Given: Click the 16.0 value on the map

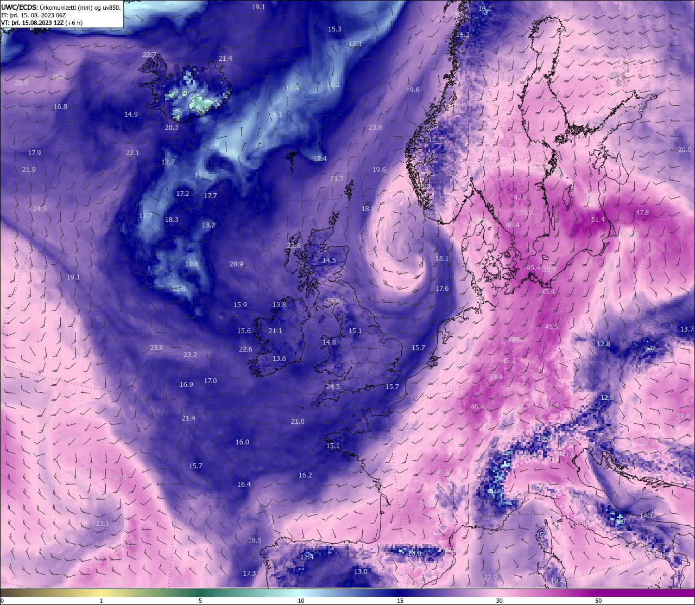Looking at the screenshot, I should point(242,442).
